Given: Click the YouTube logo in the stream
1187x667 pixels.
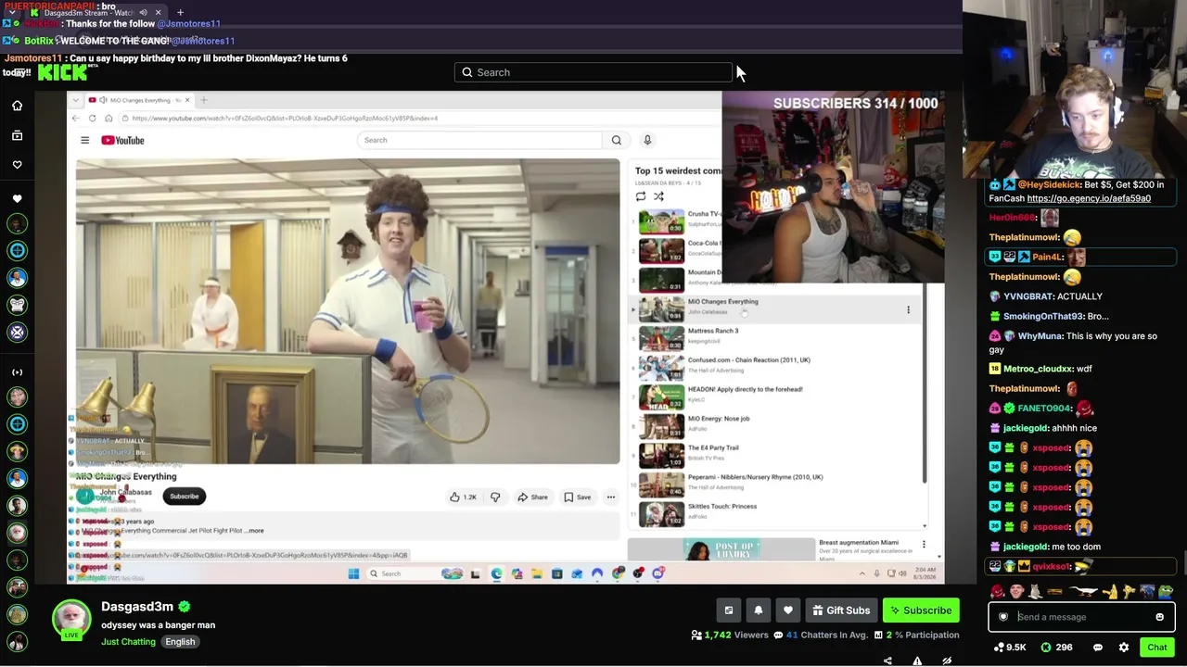Looking at the screenshot, I should tap(122, 140).
